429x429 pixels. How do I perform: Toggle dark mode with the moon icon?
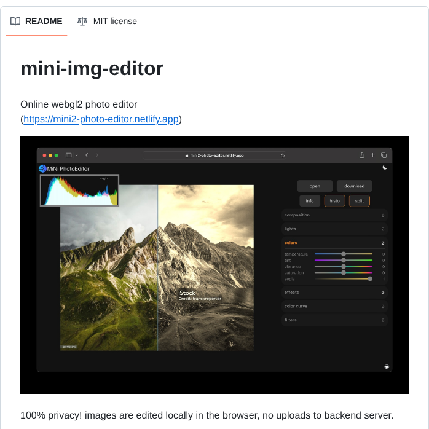[x=385, y=167]
